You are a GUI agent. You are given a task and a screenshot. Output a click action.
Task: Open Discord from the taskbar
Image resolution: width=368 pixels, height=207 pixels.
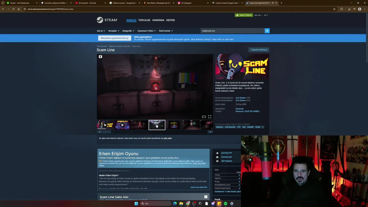(213, 204)
